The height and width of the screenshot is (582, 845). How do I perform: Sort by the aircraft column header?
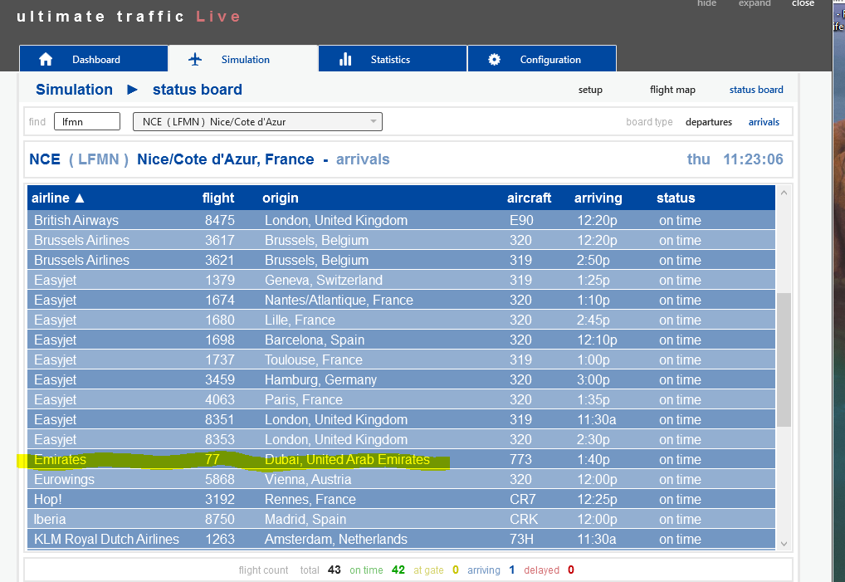529,198
